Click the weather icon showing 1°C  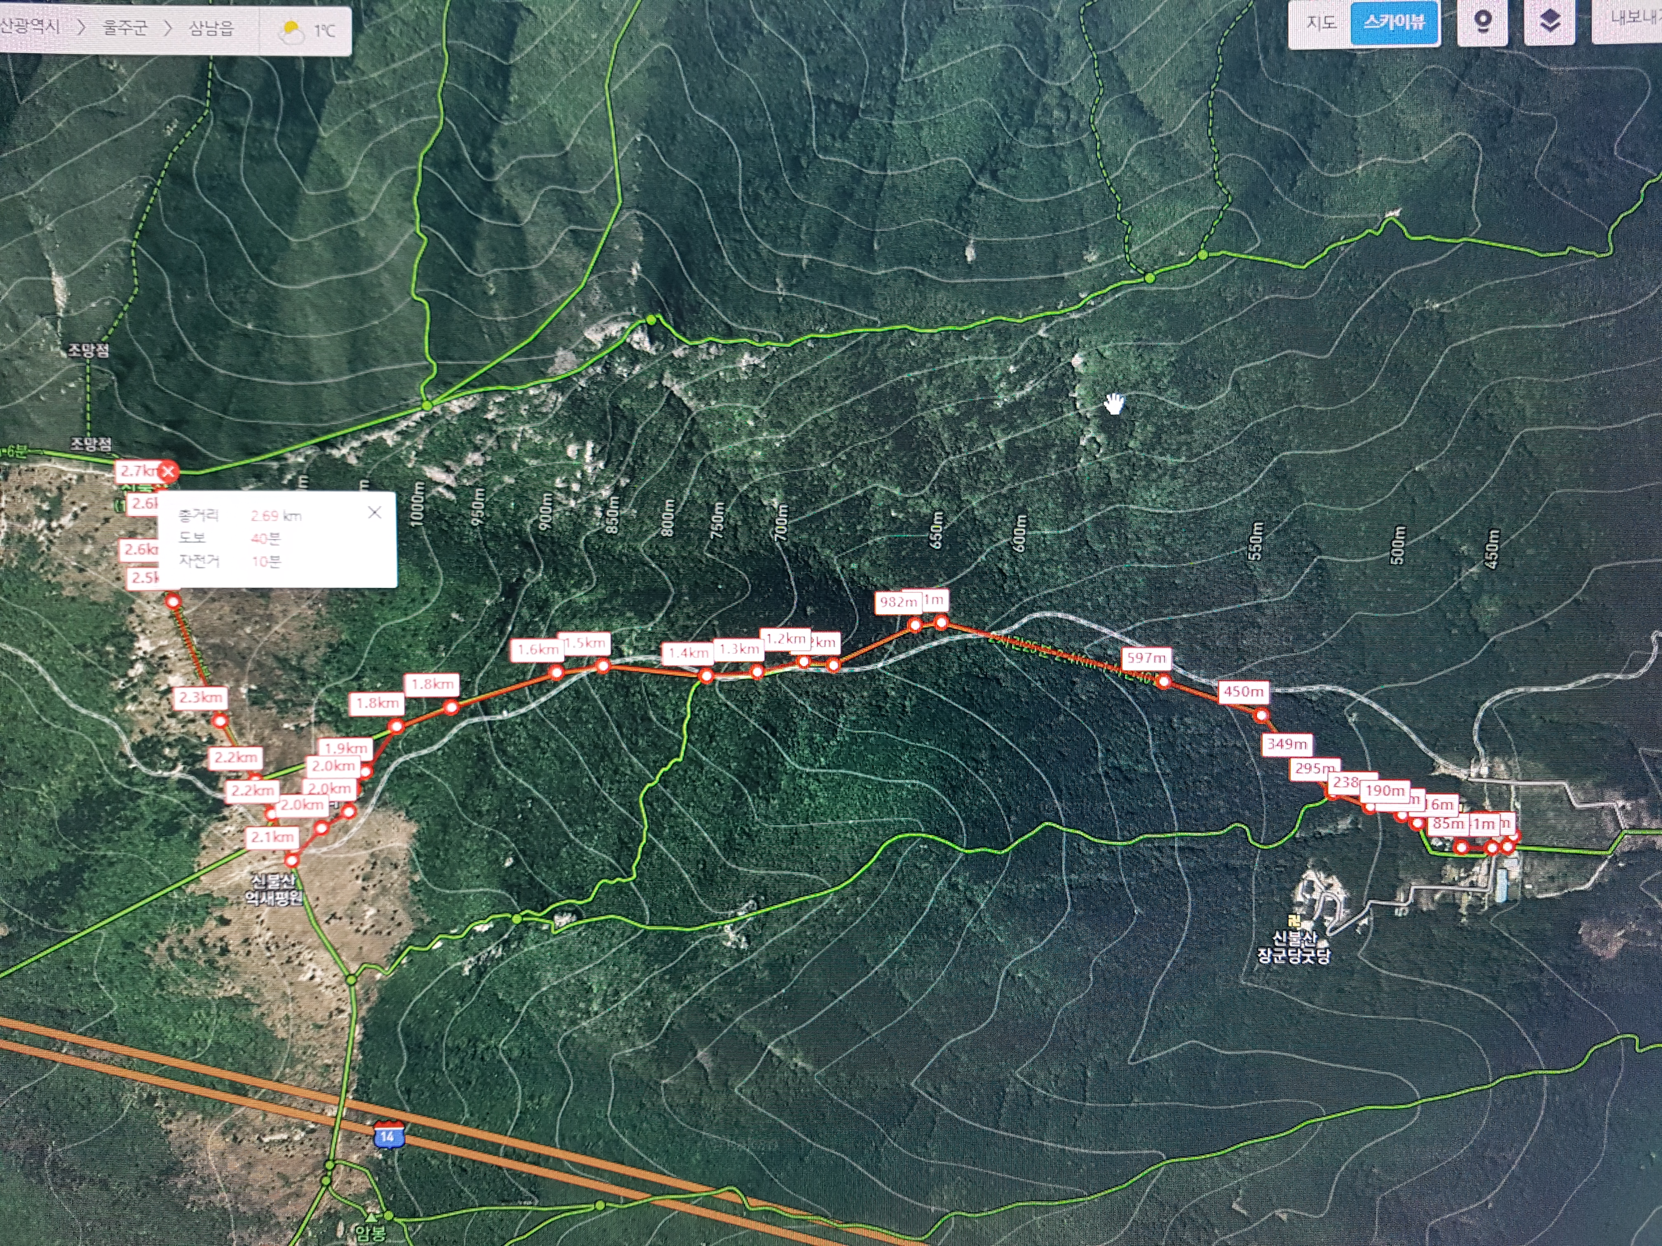tap(291, 32)
